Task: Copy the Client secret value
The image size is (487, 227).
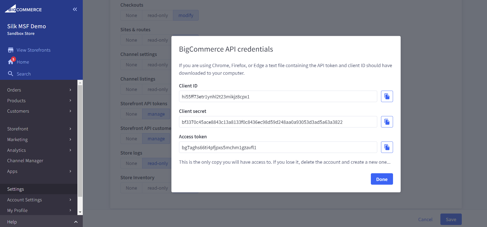Action: (x=387, y=122)
